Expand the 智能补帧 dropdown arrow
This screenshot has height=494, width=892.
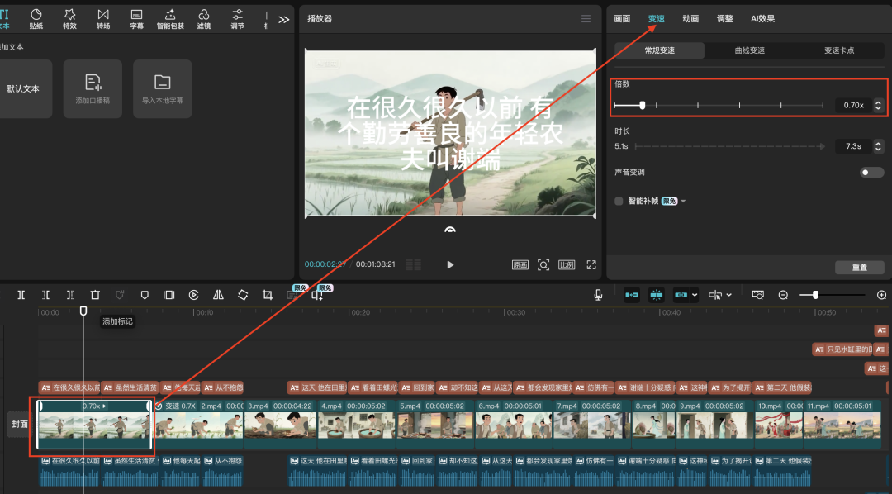tap(684, 201)
